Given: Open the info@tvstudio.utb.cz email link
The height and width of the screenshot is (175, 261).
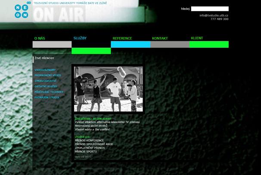Looking at the screenshot, I should [214, 15].
